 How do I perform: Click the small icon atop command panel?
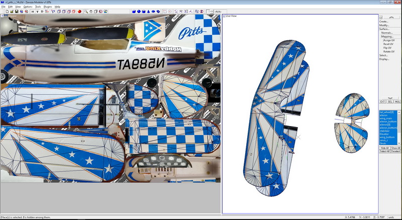tap(381, 17)
